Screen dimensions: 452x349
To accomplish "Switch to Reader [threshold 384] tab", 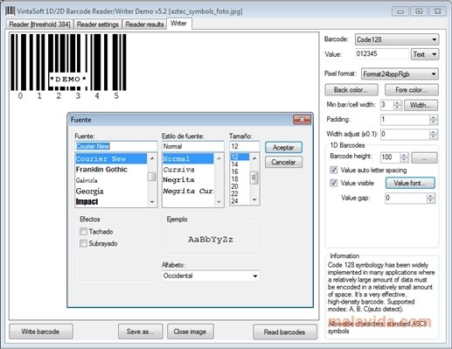I will click(39, 24).
